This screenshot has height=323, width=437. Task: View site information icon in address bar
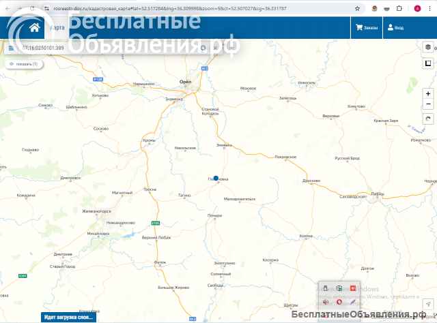46,9
